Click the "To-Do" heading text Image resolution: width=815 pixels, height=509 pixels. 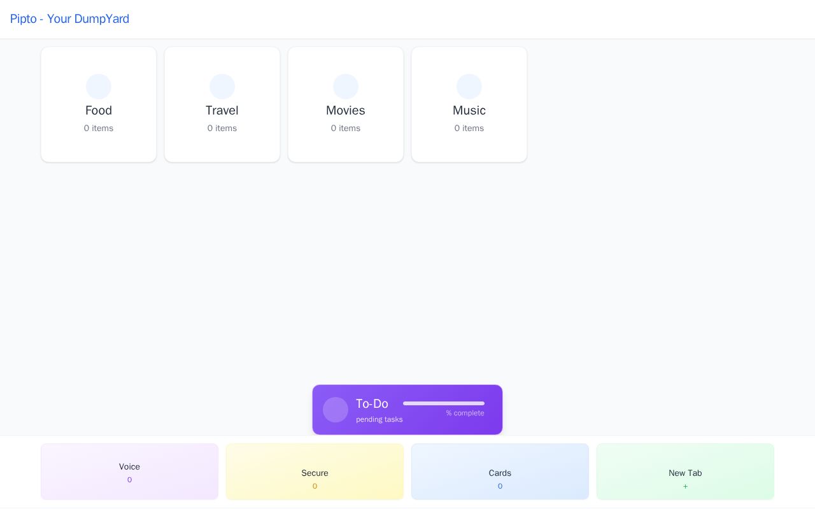click(372, 404)
